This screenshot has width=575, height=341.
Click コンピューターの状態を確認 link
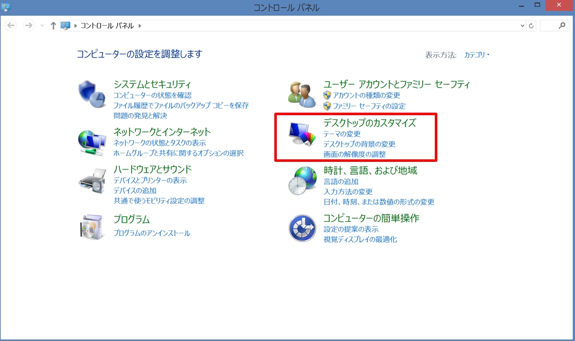coord(152,95)
